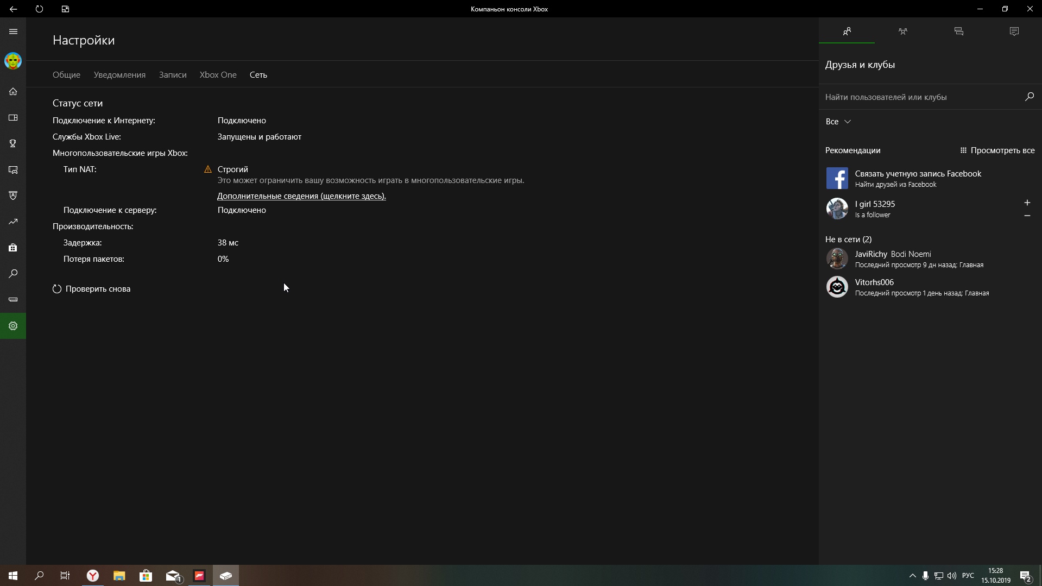
Task: Open Clubs shield icon
Action: [13, 196]
